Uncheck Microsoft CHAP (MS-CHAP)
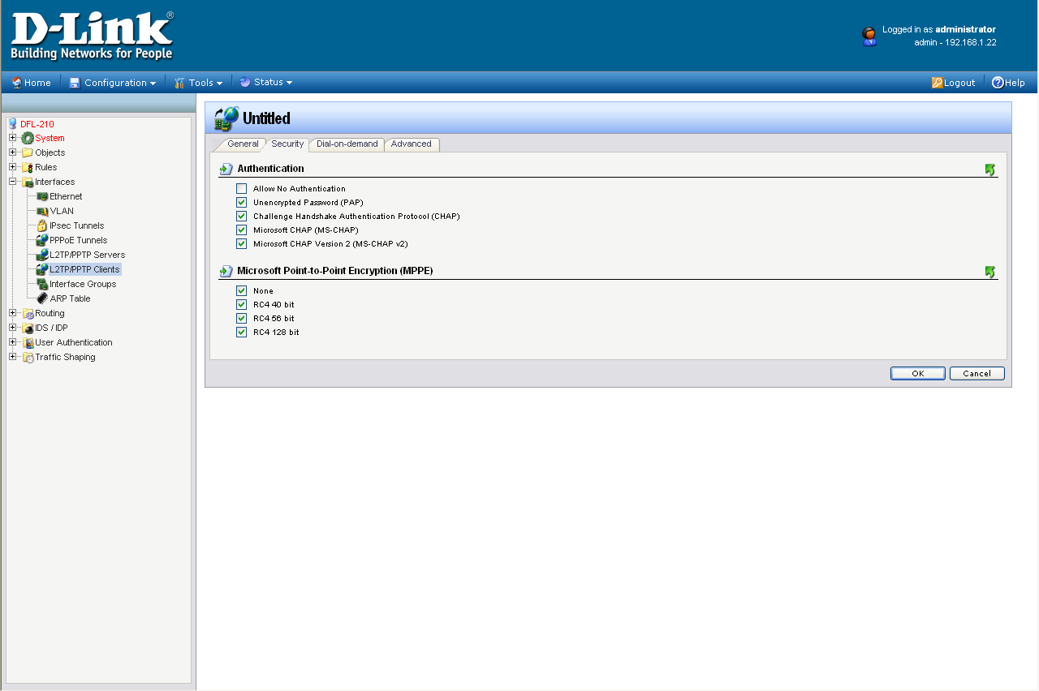The image size is (1039, 691). pyautogui.click(x=241, y=230)
